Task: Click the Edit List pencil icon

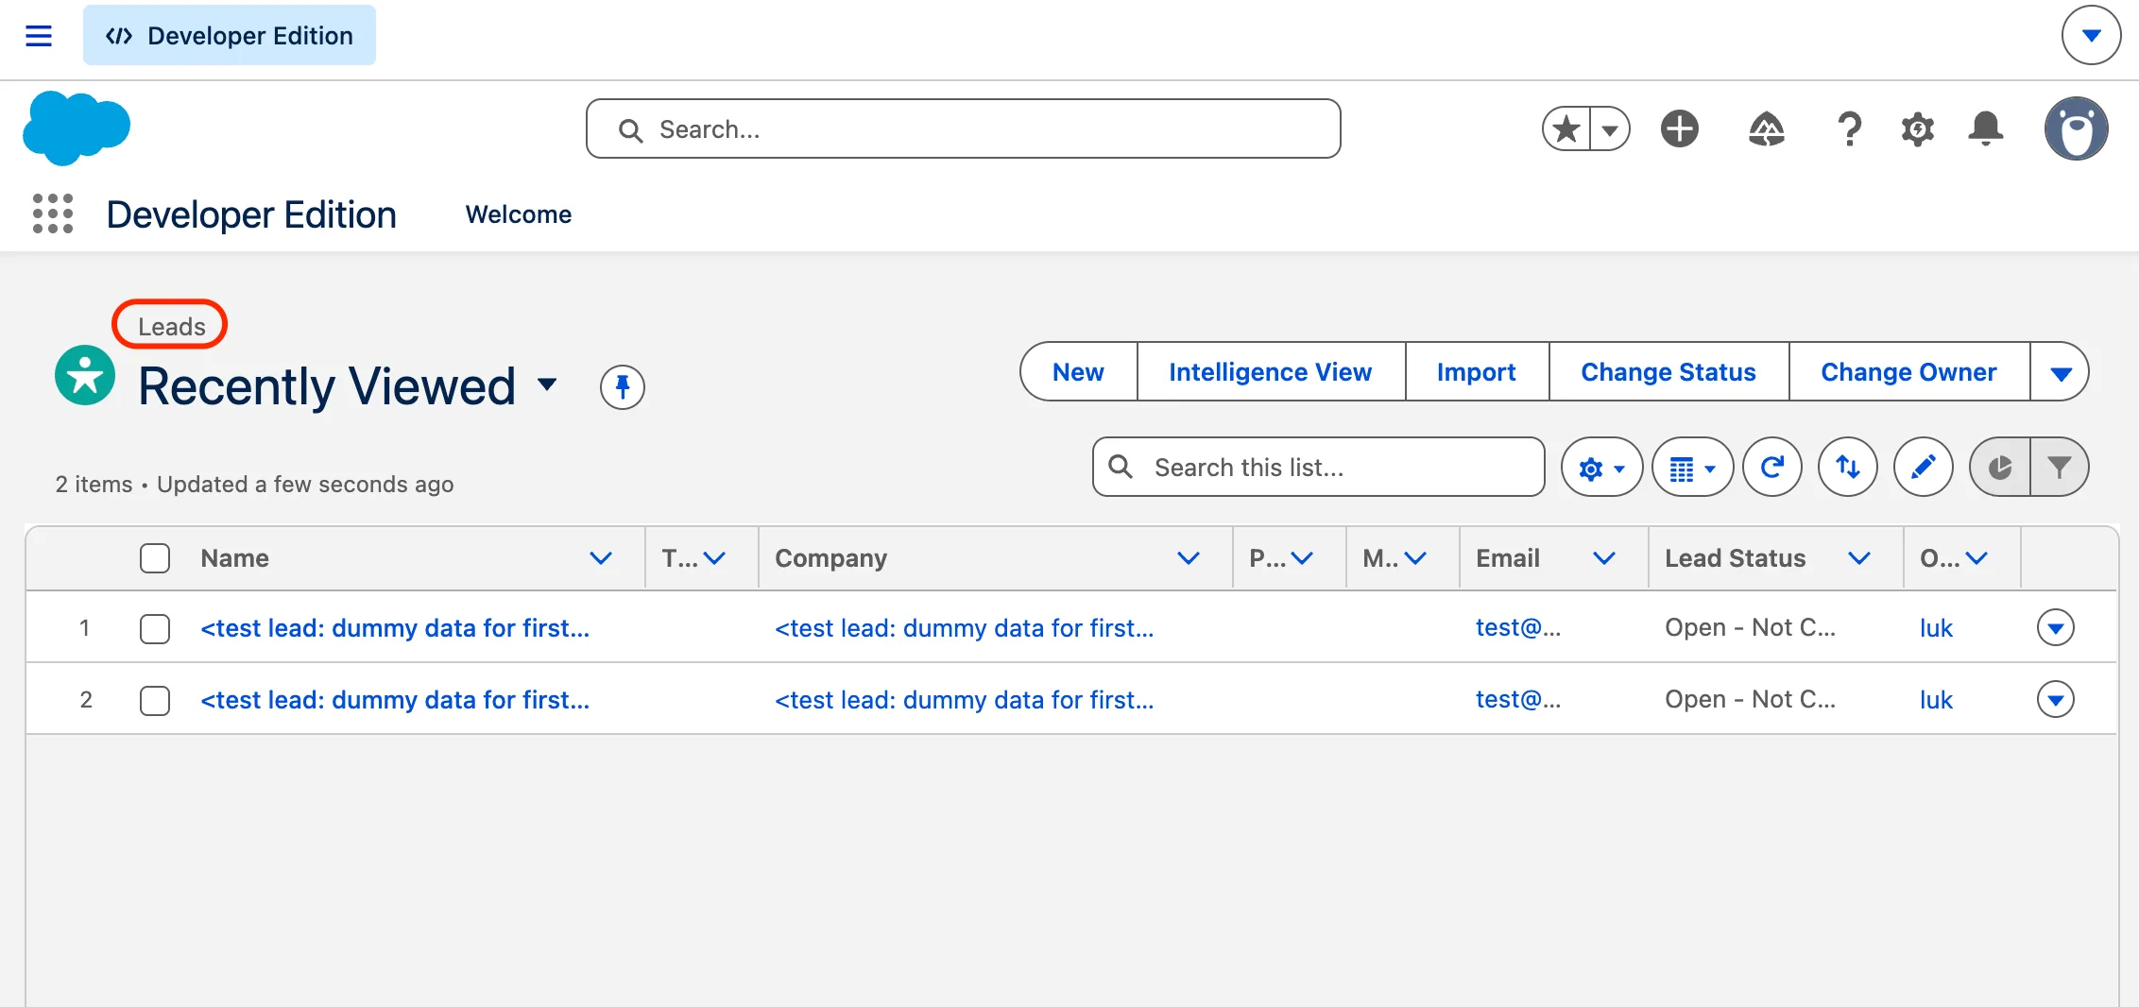Action: tap(1924, 467)
